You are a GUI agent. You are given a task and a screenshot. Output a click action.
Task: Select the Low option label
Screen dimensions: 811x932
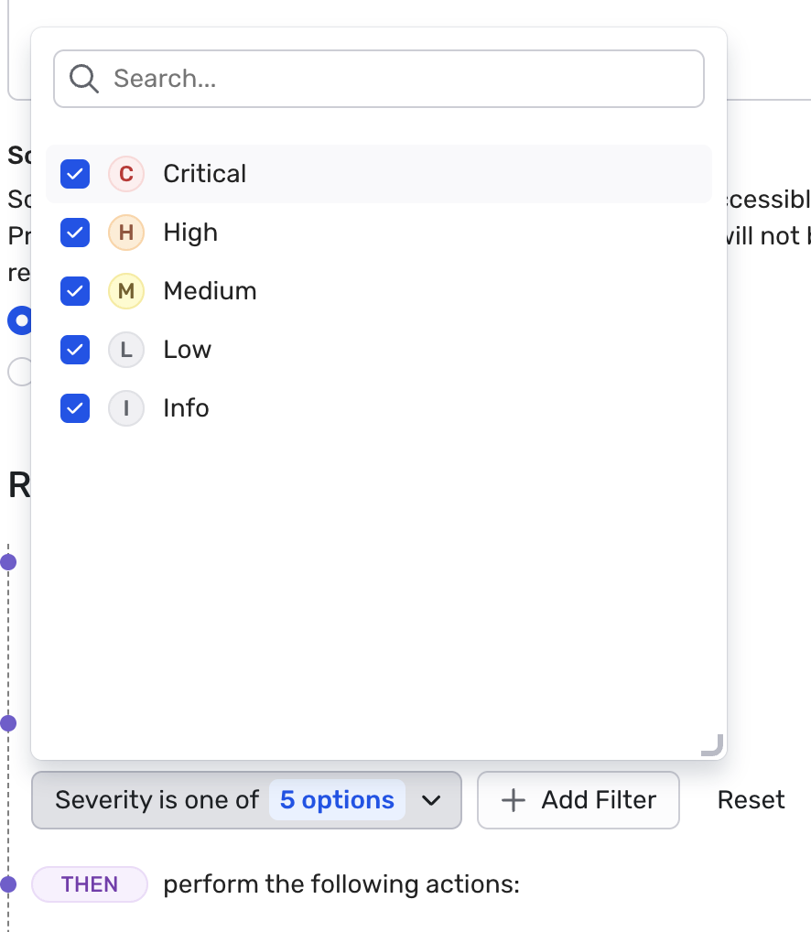[187, 350]
